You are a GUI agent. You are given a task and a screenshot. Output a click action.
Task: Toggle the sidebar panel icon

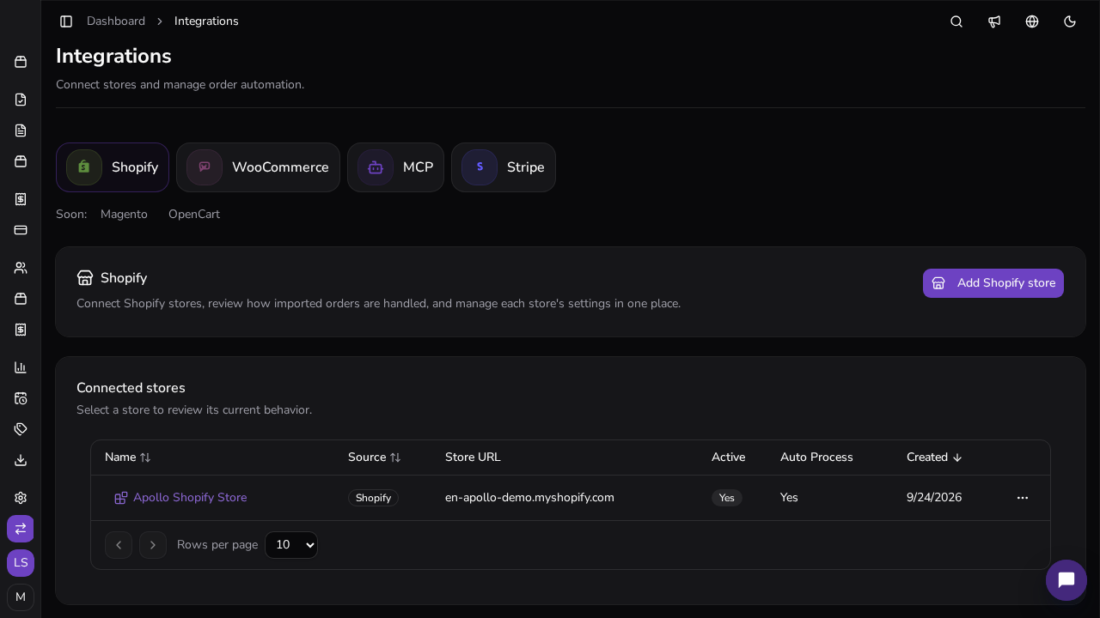click(x=66, y=21)
